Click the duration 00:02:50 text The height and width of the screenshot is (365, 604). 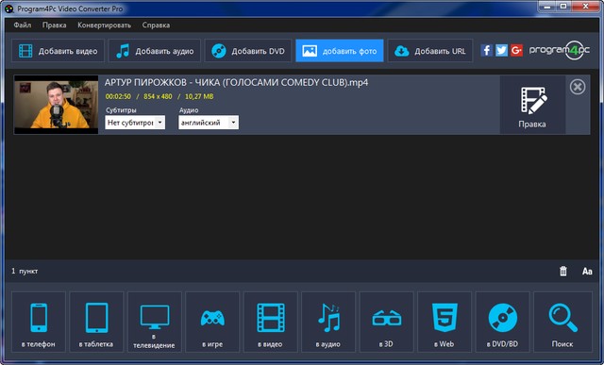[118, 96]
